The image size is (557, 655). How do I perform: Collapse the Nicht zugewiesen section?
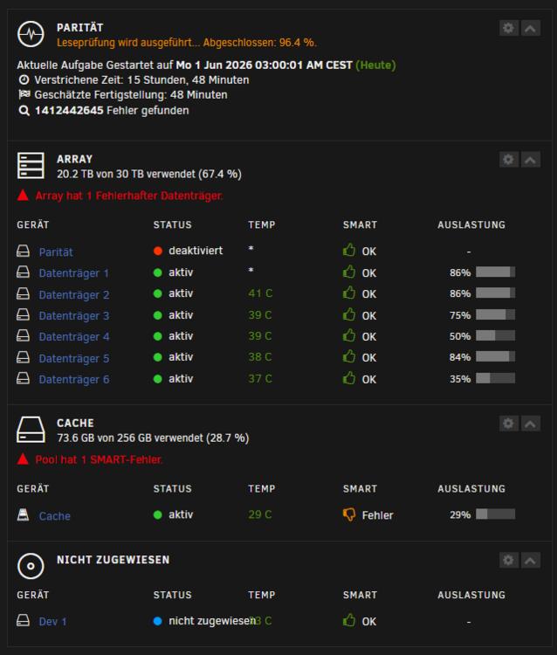[530, 560]
